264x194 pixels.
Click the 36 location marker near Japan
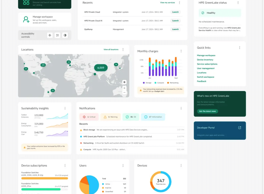pyautogui.click(x=116, y=64)
